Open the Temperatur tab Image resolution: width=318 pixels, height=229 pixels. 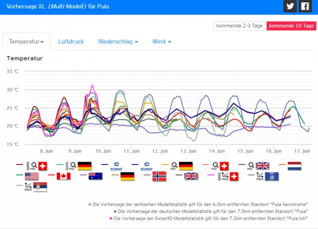(x=26, y=42)
